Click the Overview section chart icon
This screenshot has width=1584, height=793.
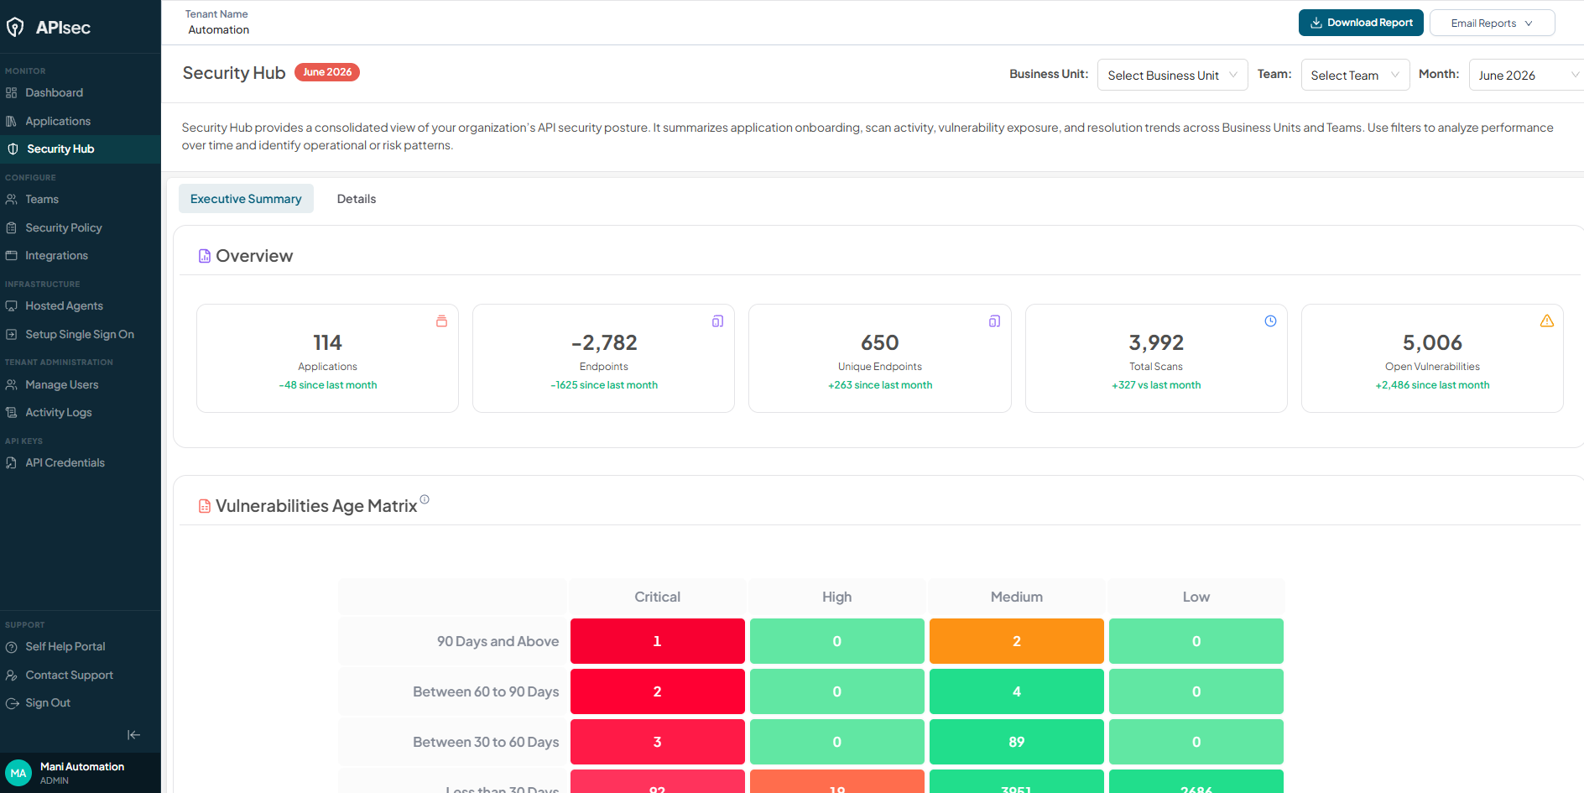[204, 256]
